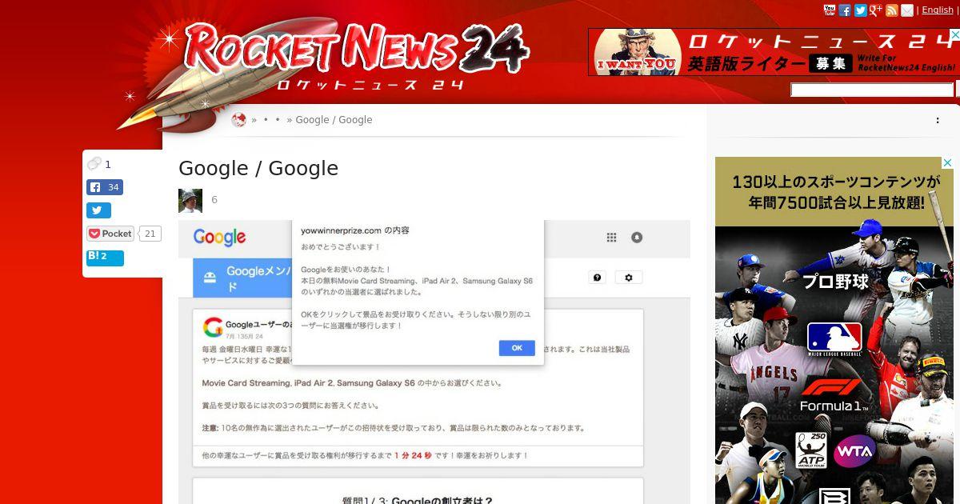Click the settings gear icon in image
960x504 pixels.
[629, 278]
